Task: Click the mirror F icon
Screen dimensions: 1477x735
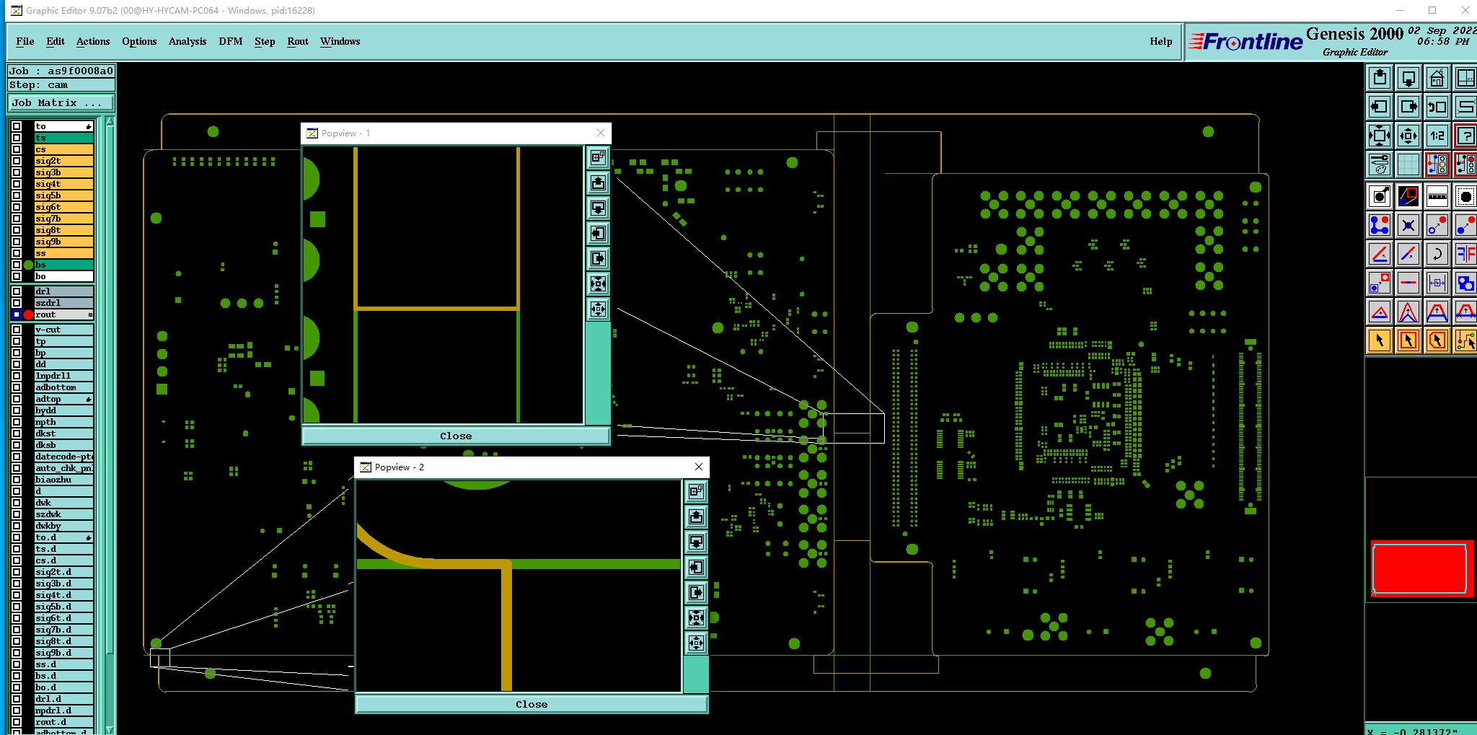Action: coord(1465,254)
